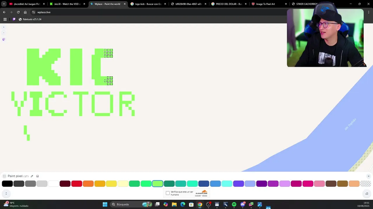Screen dimensions: 373x209
Task: Close the Image To Pixel Art tab
Action: (x=286, y=4)
